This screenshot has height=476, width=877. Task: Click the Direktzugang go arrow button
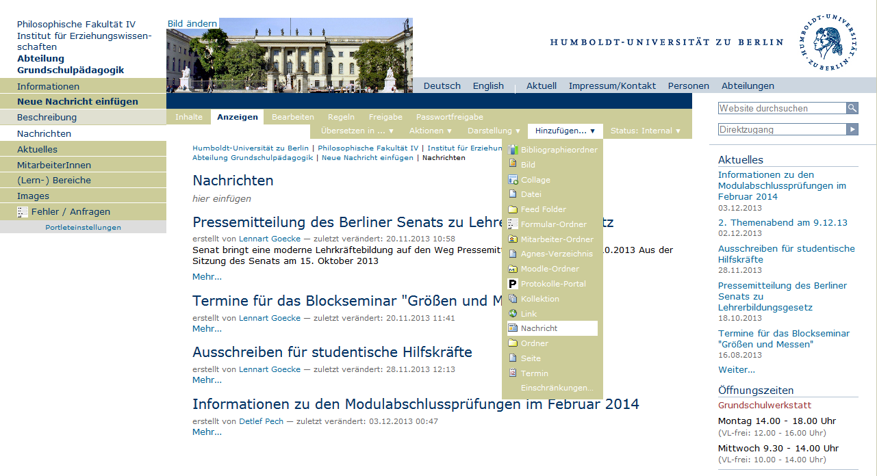pyautogui.click(x=852, y=129)
